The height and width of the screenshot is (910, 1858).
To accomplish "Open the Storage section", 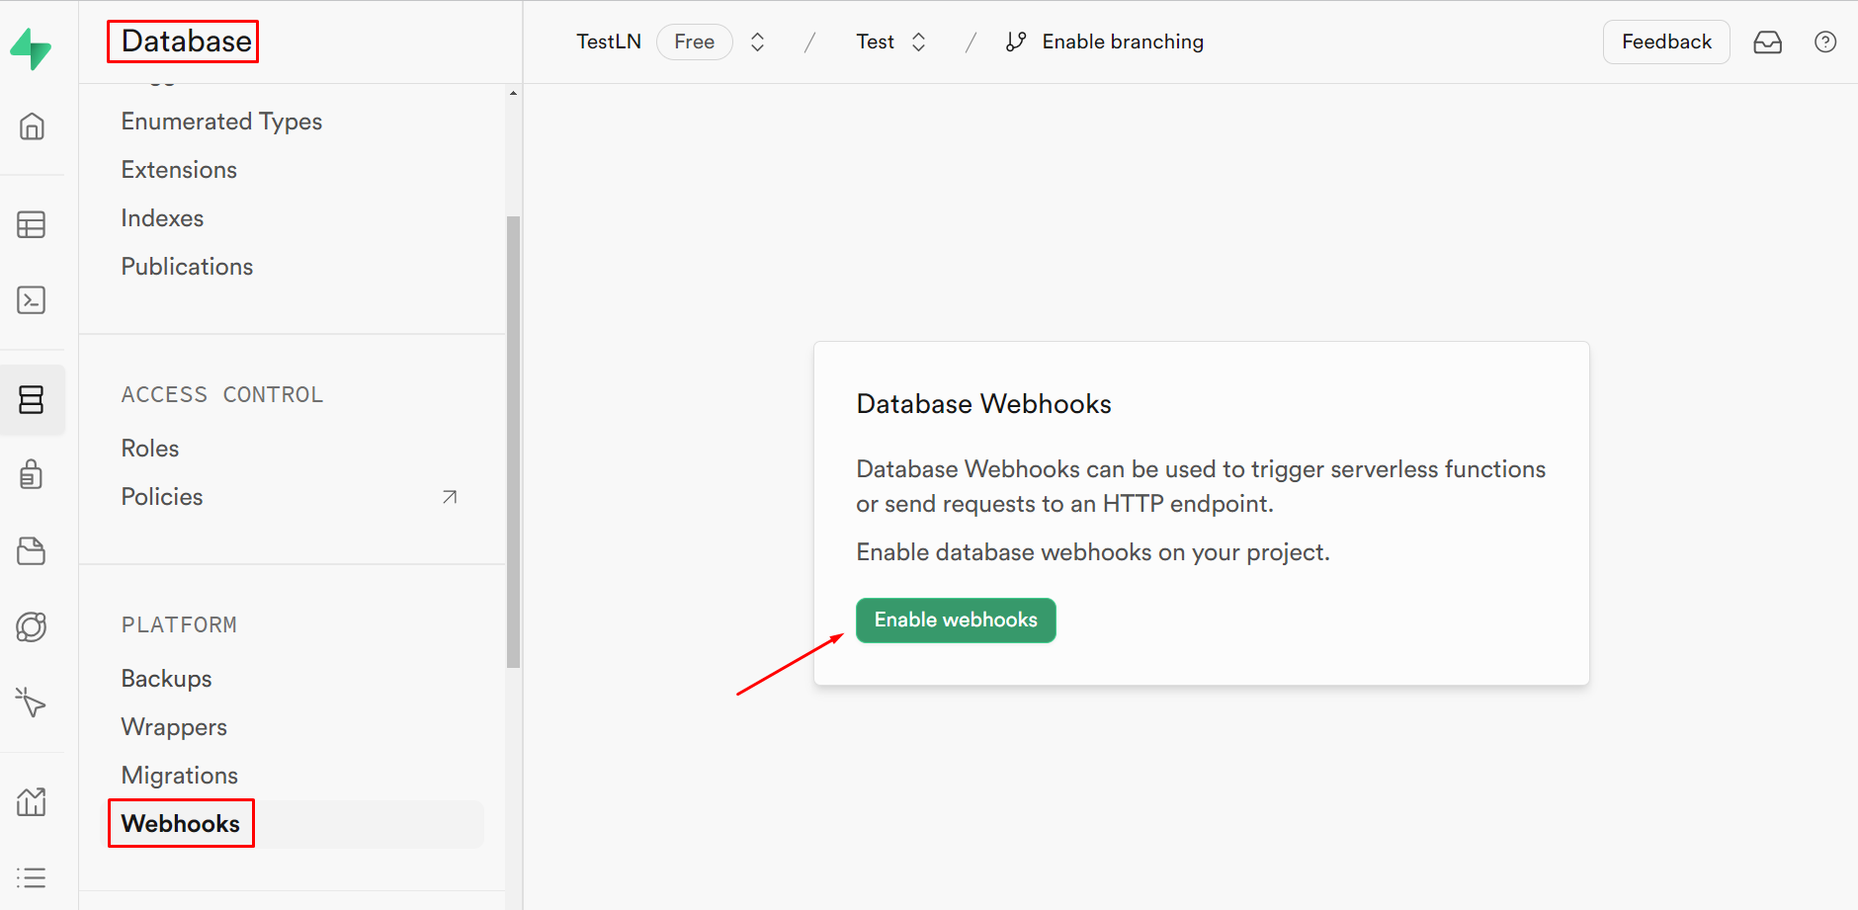I will click(32, 550).
